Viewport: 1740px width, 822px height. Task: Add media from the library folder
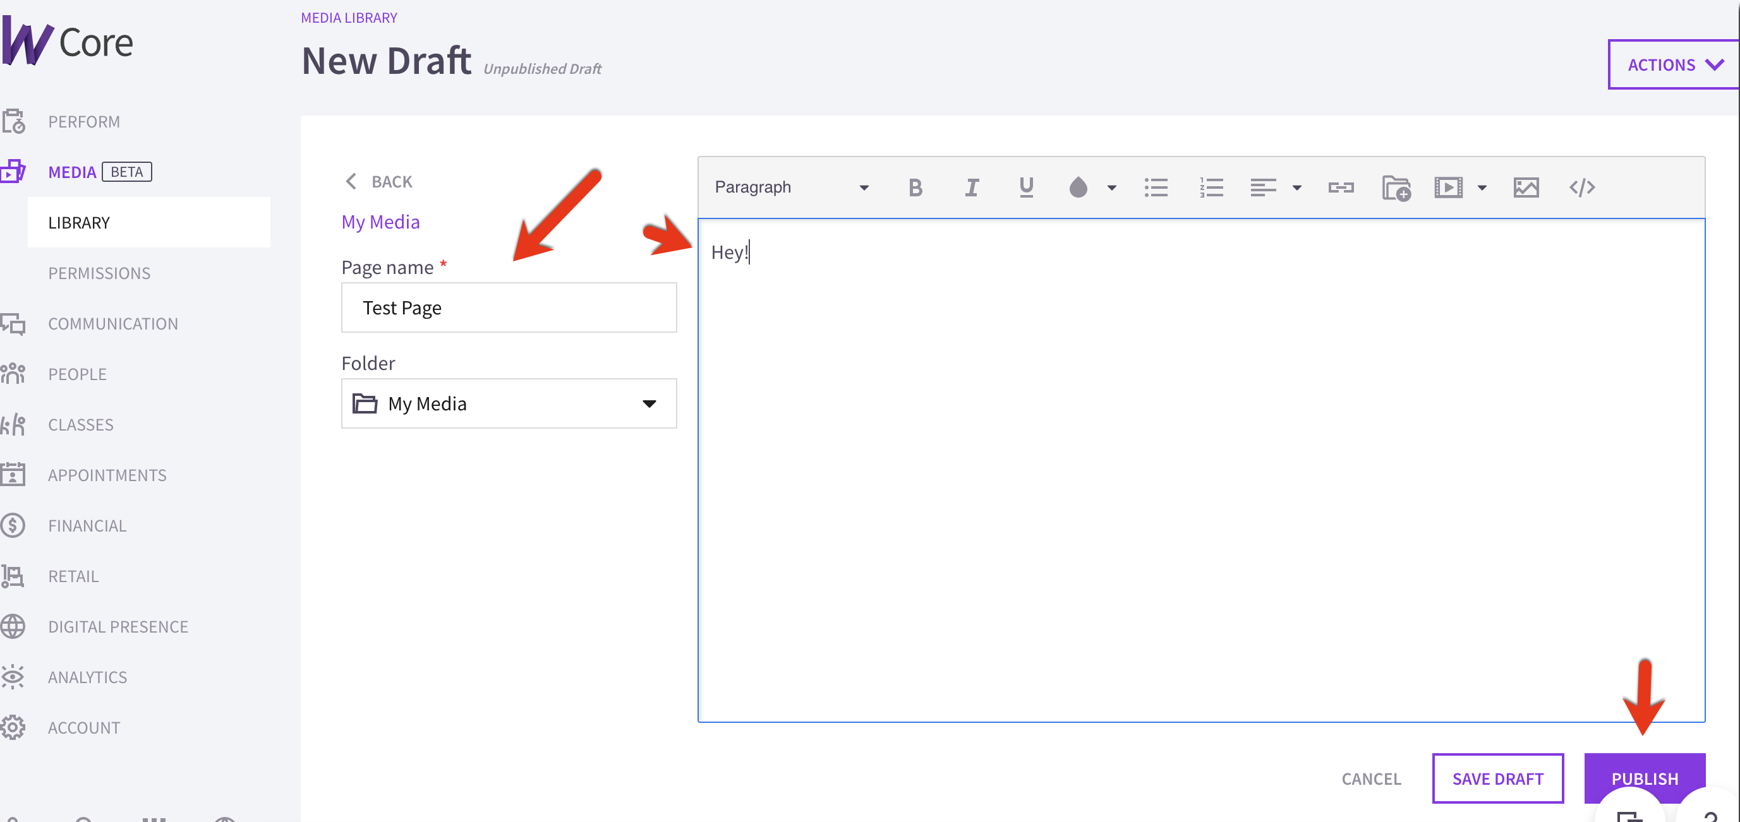click(1396, 187)
